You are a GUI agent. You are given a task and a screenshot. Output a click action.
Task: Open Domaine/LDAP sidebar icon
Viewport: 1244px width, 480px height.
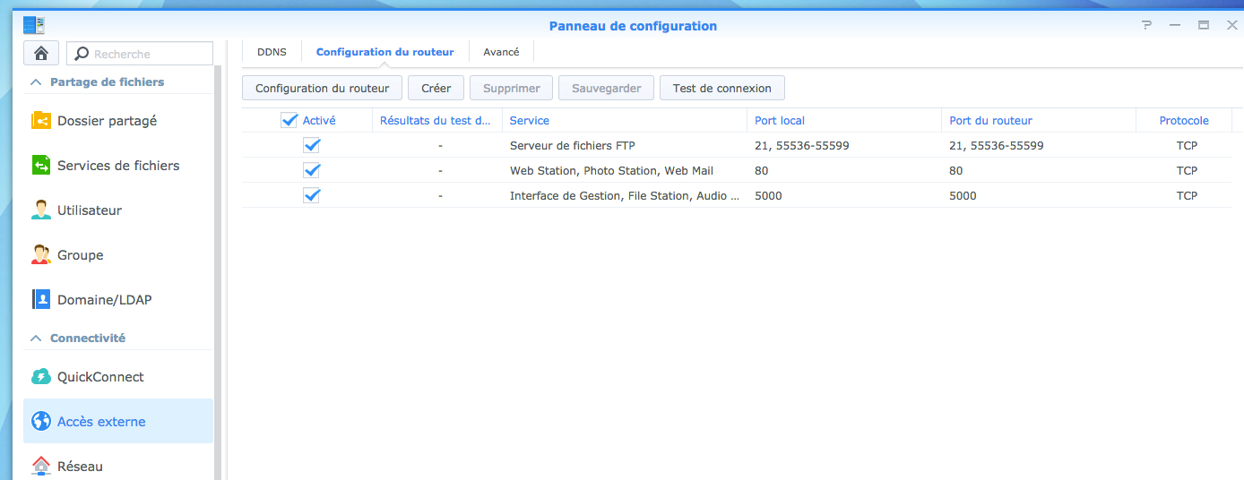(x=41, y=299)
